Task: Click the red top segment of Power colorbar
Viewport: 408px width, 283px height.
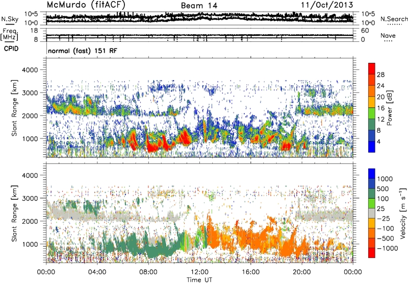Action: (372, 69)
